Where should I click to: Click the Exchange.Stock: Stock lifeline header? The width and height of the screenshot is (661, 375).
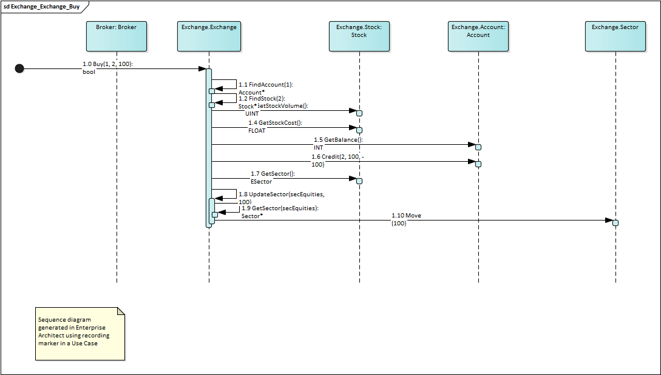[359, 36]
